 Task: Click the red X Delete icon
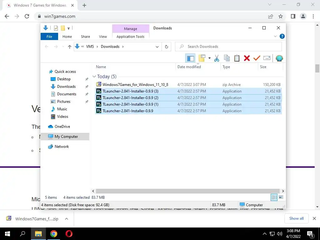(x=247, y=58)
